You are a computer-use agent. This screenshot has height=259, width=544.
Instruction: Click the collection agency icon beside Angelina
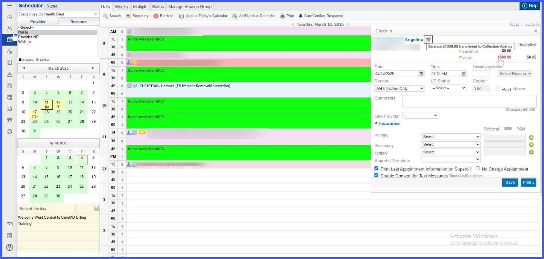click(x=428, y=39)
